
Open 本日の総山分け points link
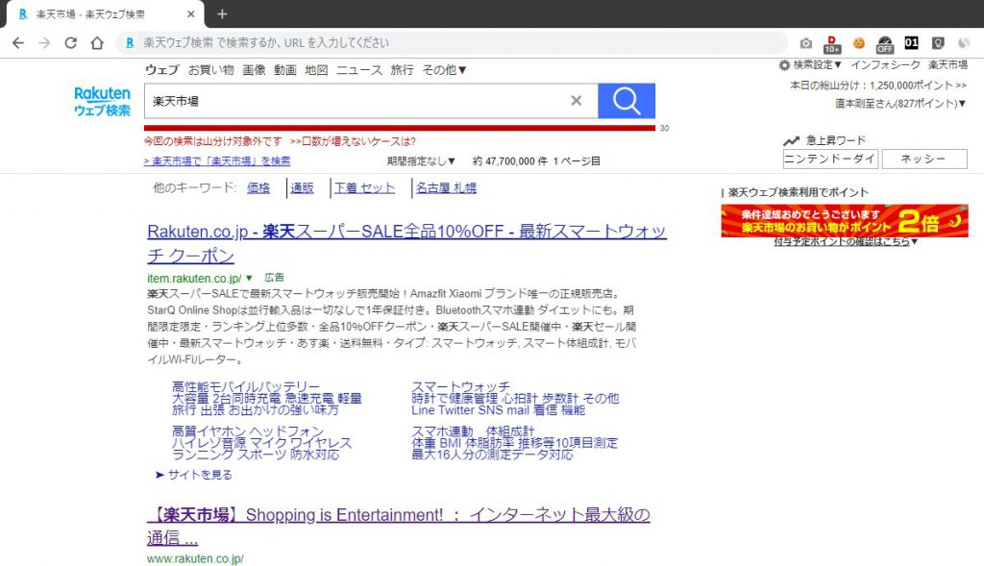[878, 86]
